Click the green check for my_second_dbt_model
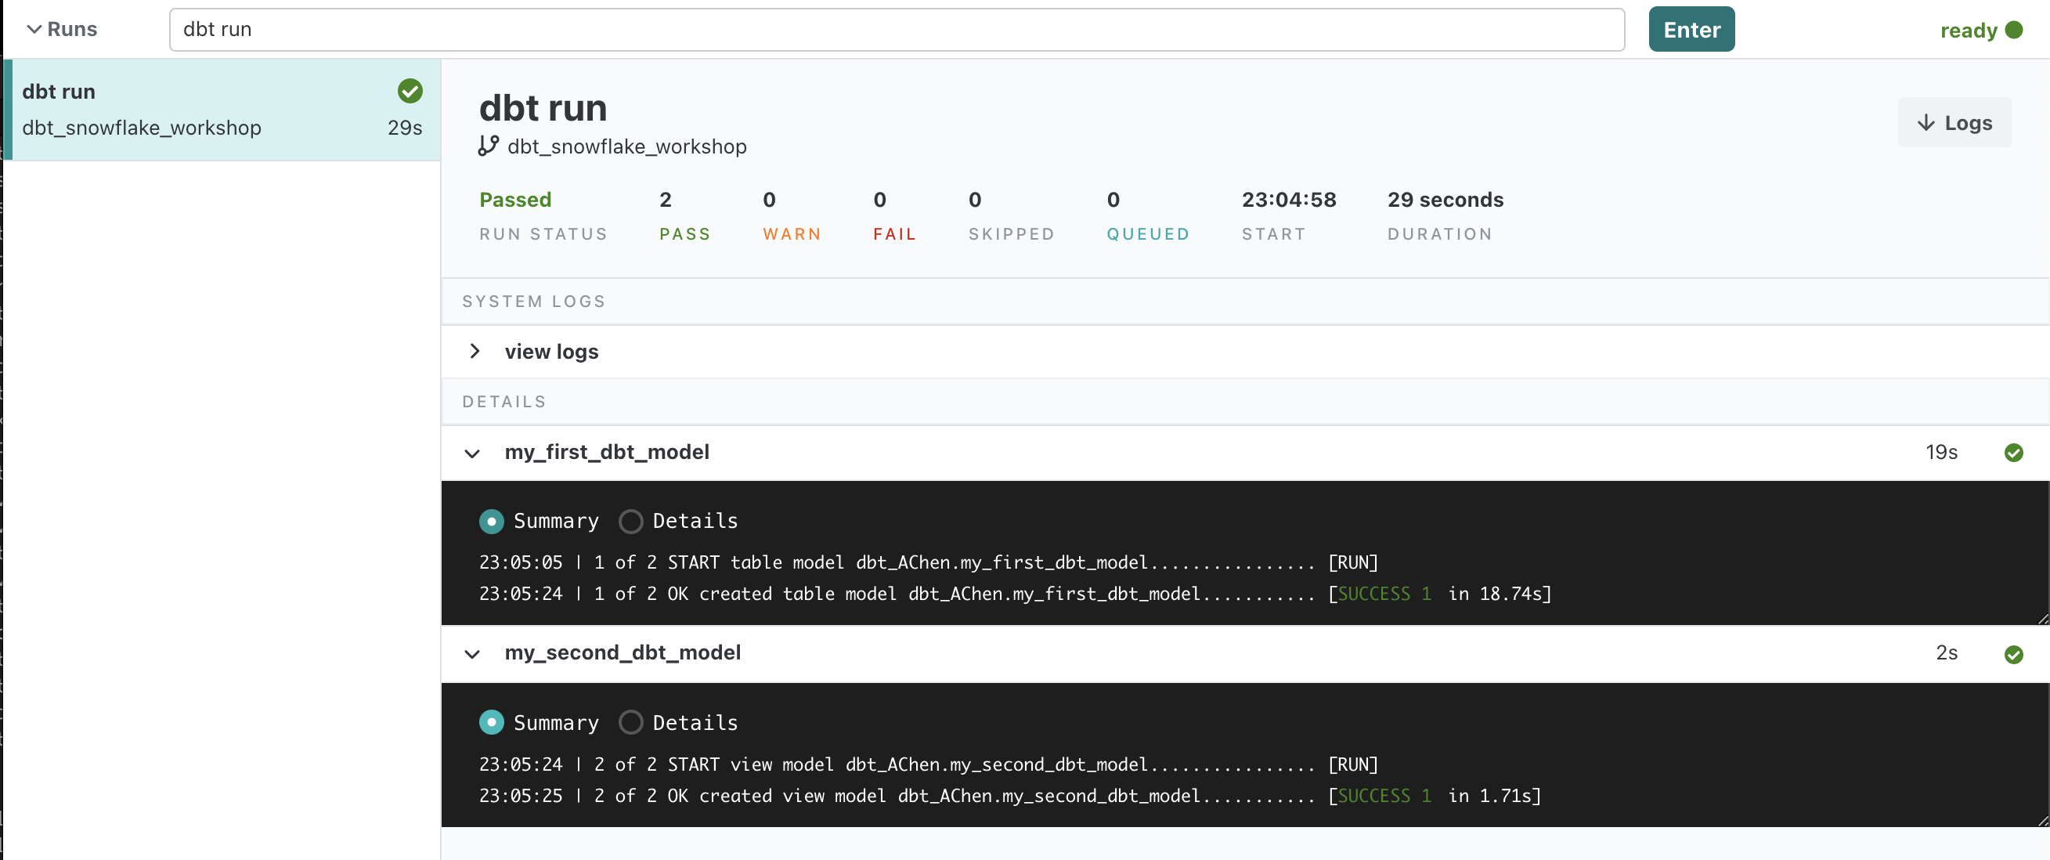 [2013, 654]
